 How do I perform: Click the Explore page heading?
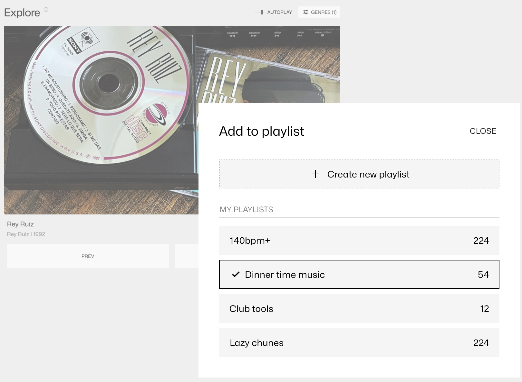tap(22, 13)
